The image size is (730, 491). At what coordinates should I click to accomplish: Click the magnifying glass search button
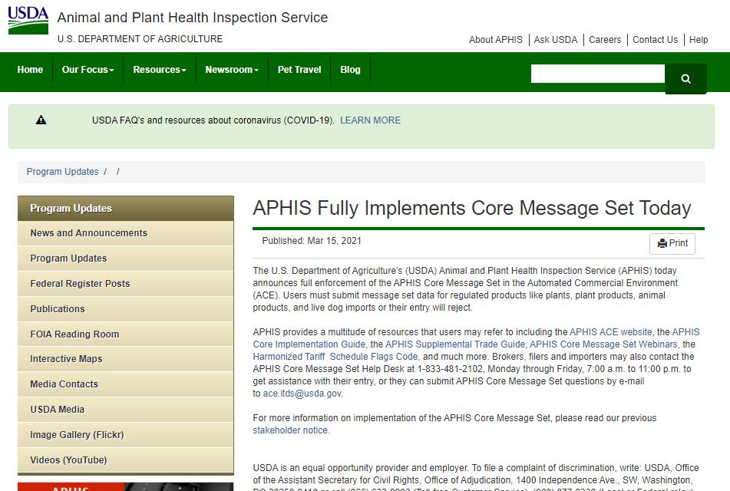[685, 78]
